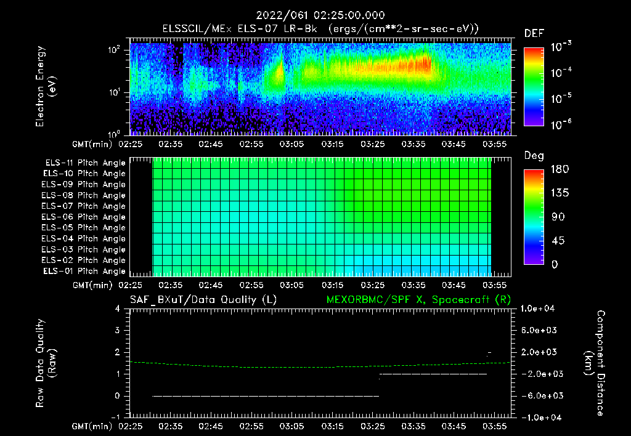Click 'GMT(min)' label under the spectrogram
The height and width of the screenshot is (436, 631).
(92, 144)
